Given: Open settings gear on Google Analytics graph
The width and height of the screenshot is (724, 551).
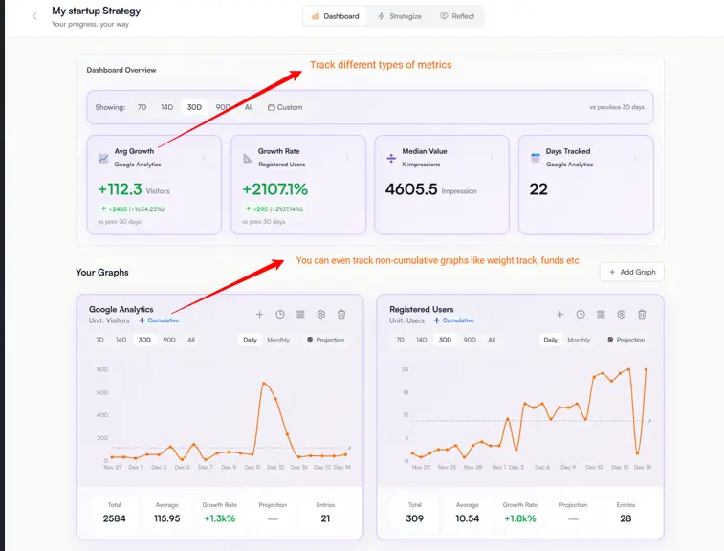Looking at the screenshot, I should point(321,314).
